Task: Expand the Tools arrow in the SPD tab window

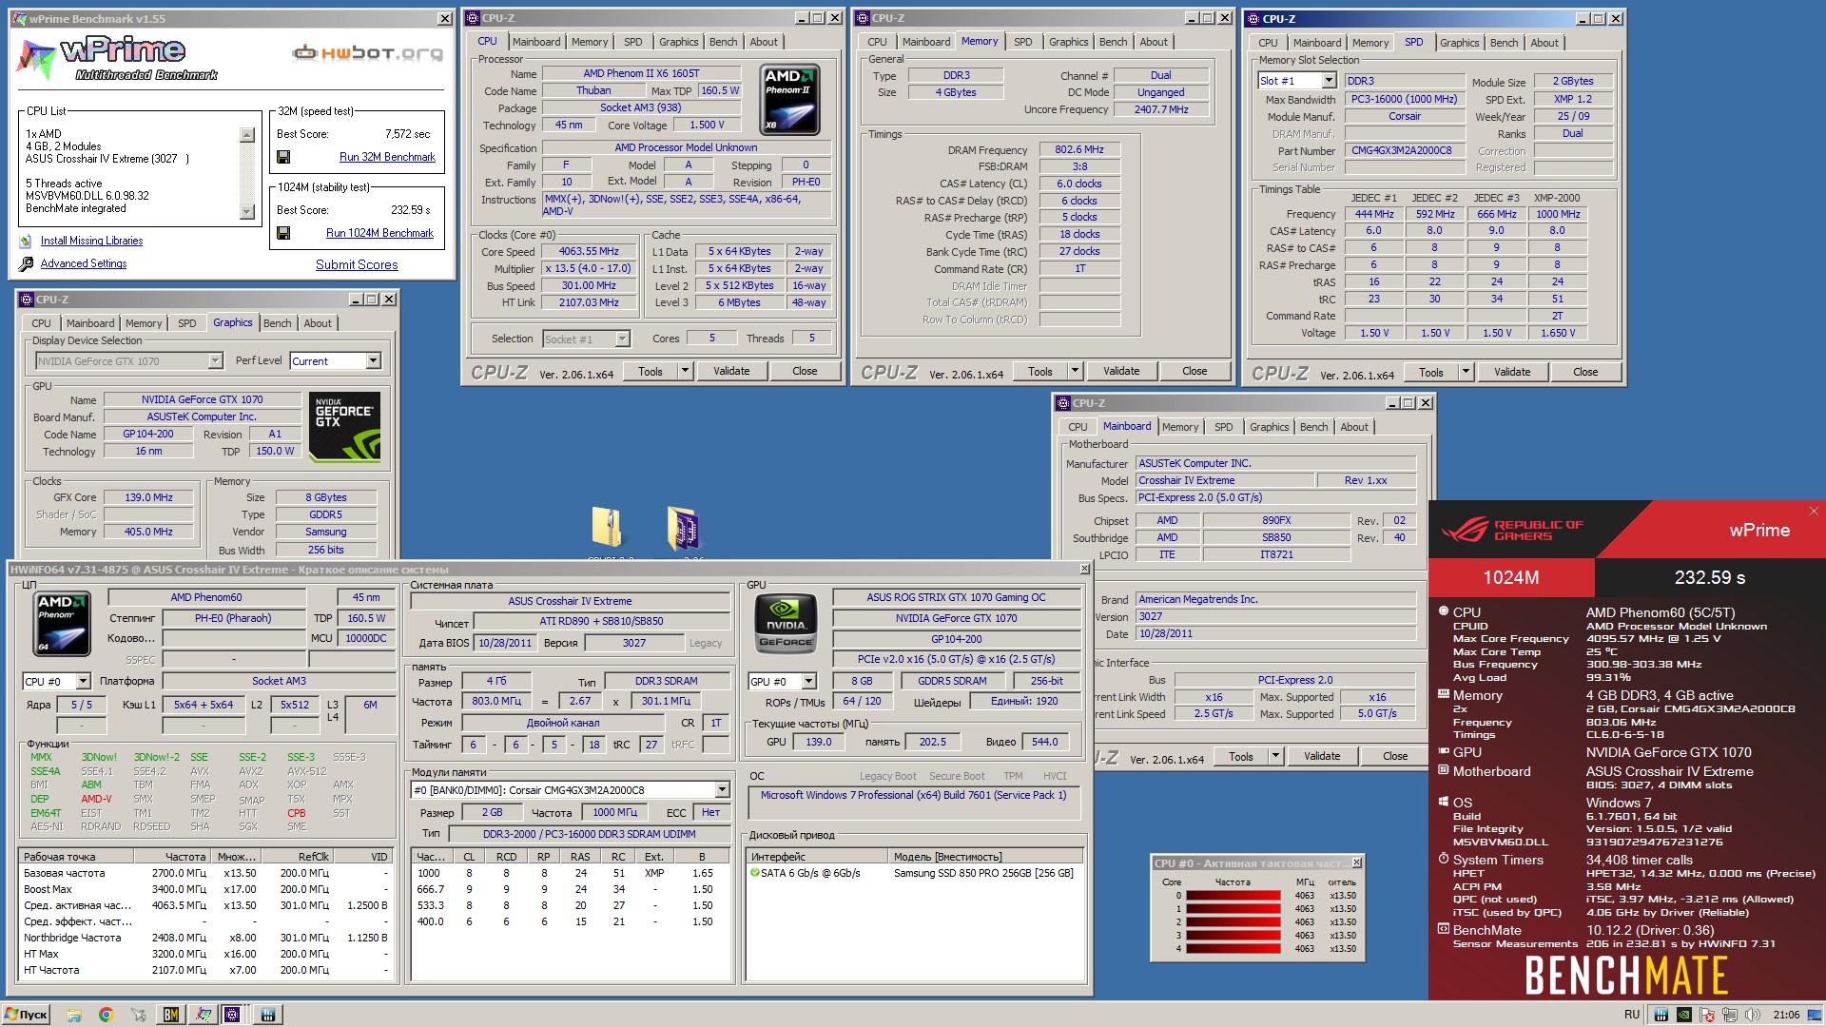Action: (1466, 372)
